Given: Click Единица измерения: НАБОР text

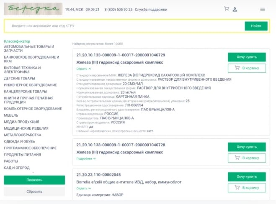Looking at the screenshot, I should [100, 195].
